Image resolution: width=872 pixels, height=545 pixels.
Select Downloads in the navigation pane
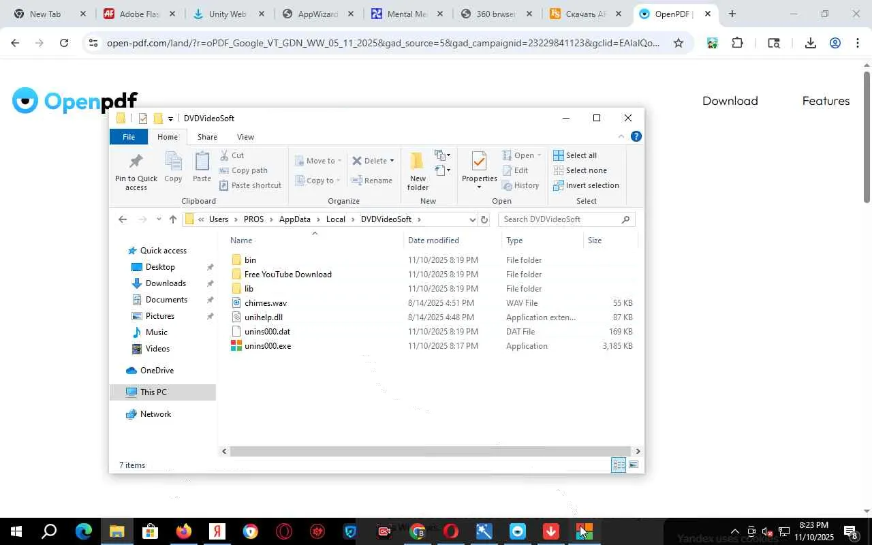(166, 283)
